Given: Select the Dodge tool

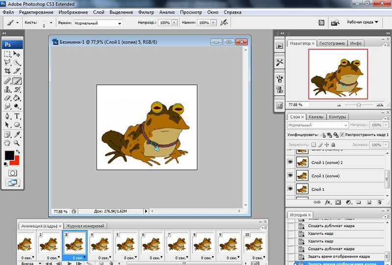Looking at the screenshot, I should [x=17, y=106].
